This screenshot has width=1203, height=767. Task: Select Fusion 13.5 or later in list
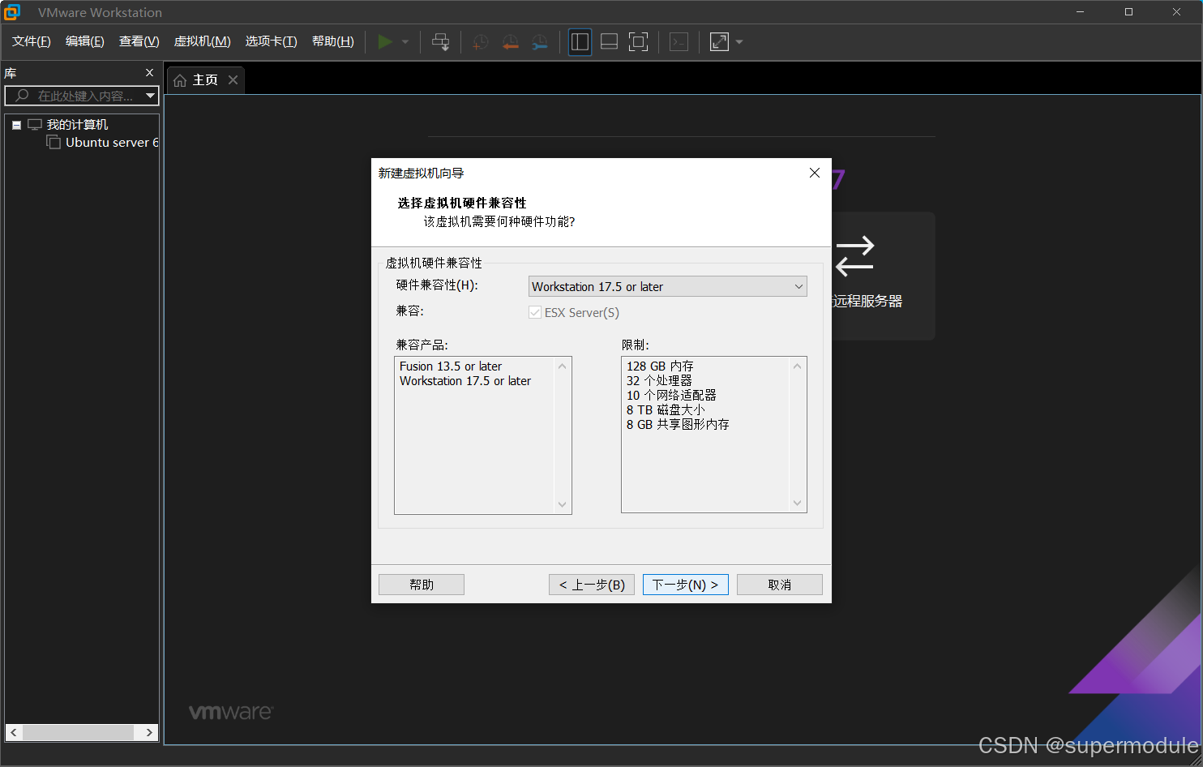pyautogui.click(x=451, y=366)
